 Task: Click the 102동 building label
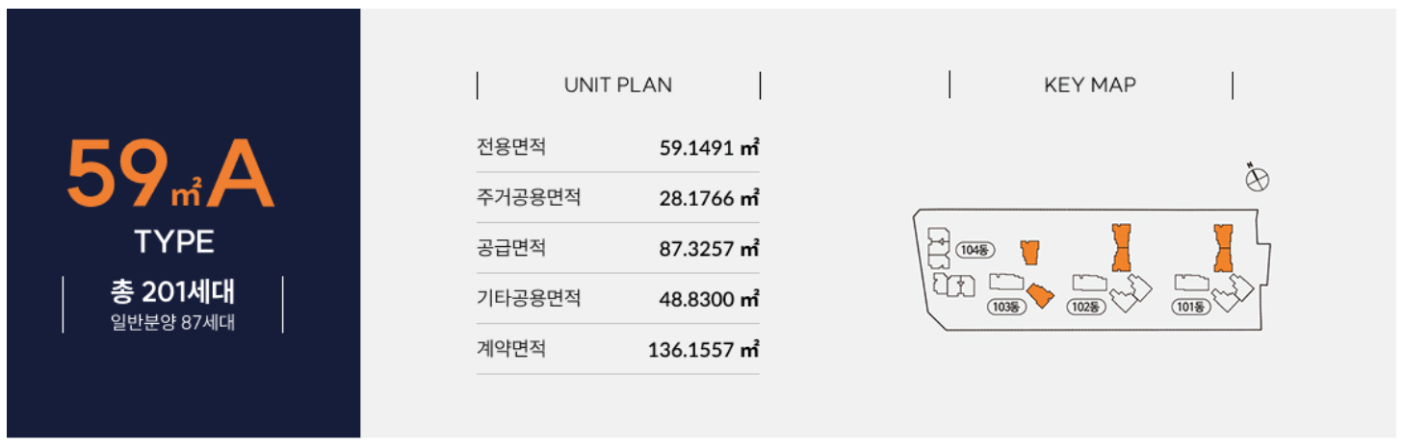(x=1084, y=308)
